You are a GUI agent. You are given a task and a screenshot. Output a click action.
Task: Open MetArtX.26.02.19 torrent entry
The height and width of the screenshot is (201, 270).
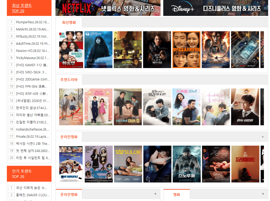tap(32, 29)
